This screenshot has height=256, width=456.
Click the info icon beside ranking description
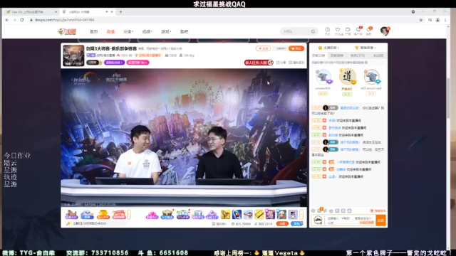click(366, 63)
